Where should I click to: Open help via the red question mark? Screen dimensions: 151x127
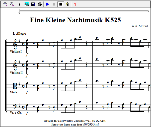pos(75,4)
